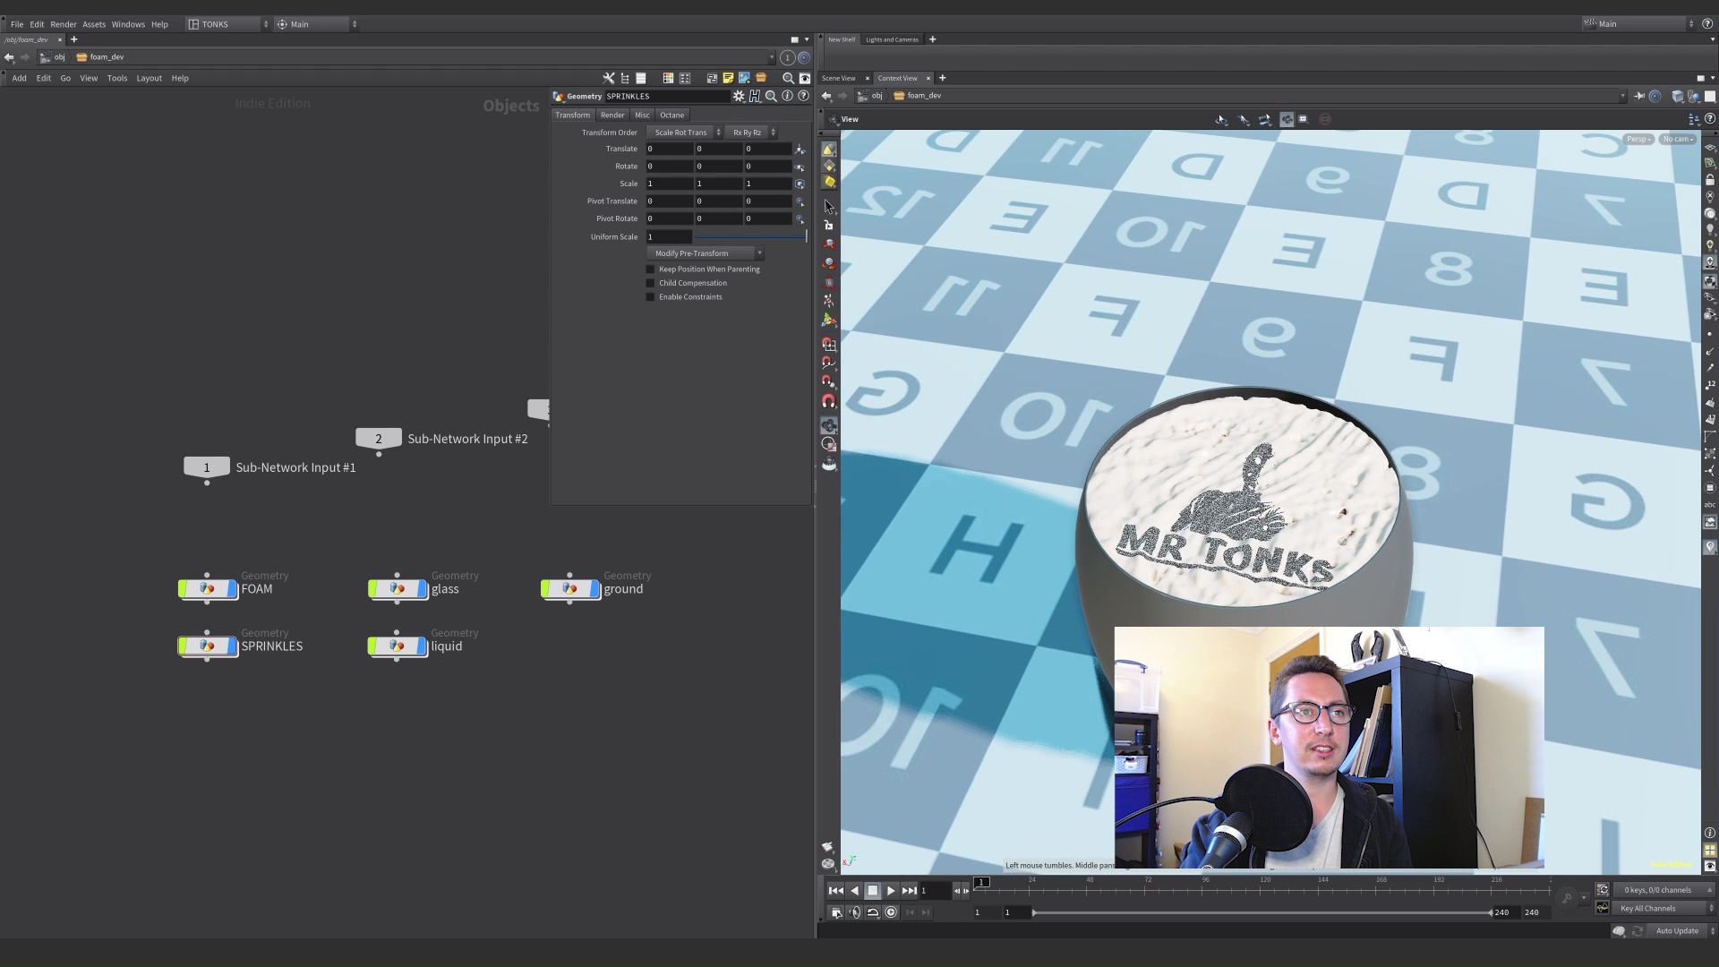Open the Render menu in the main menu bar

[x=63, y=24]
